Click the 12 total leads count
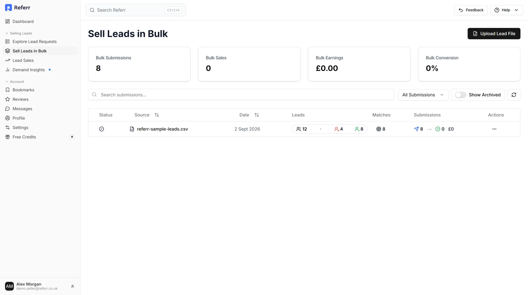 302,129
